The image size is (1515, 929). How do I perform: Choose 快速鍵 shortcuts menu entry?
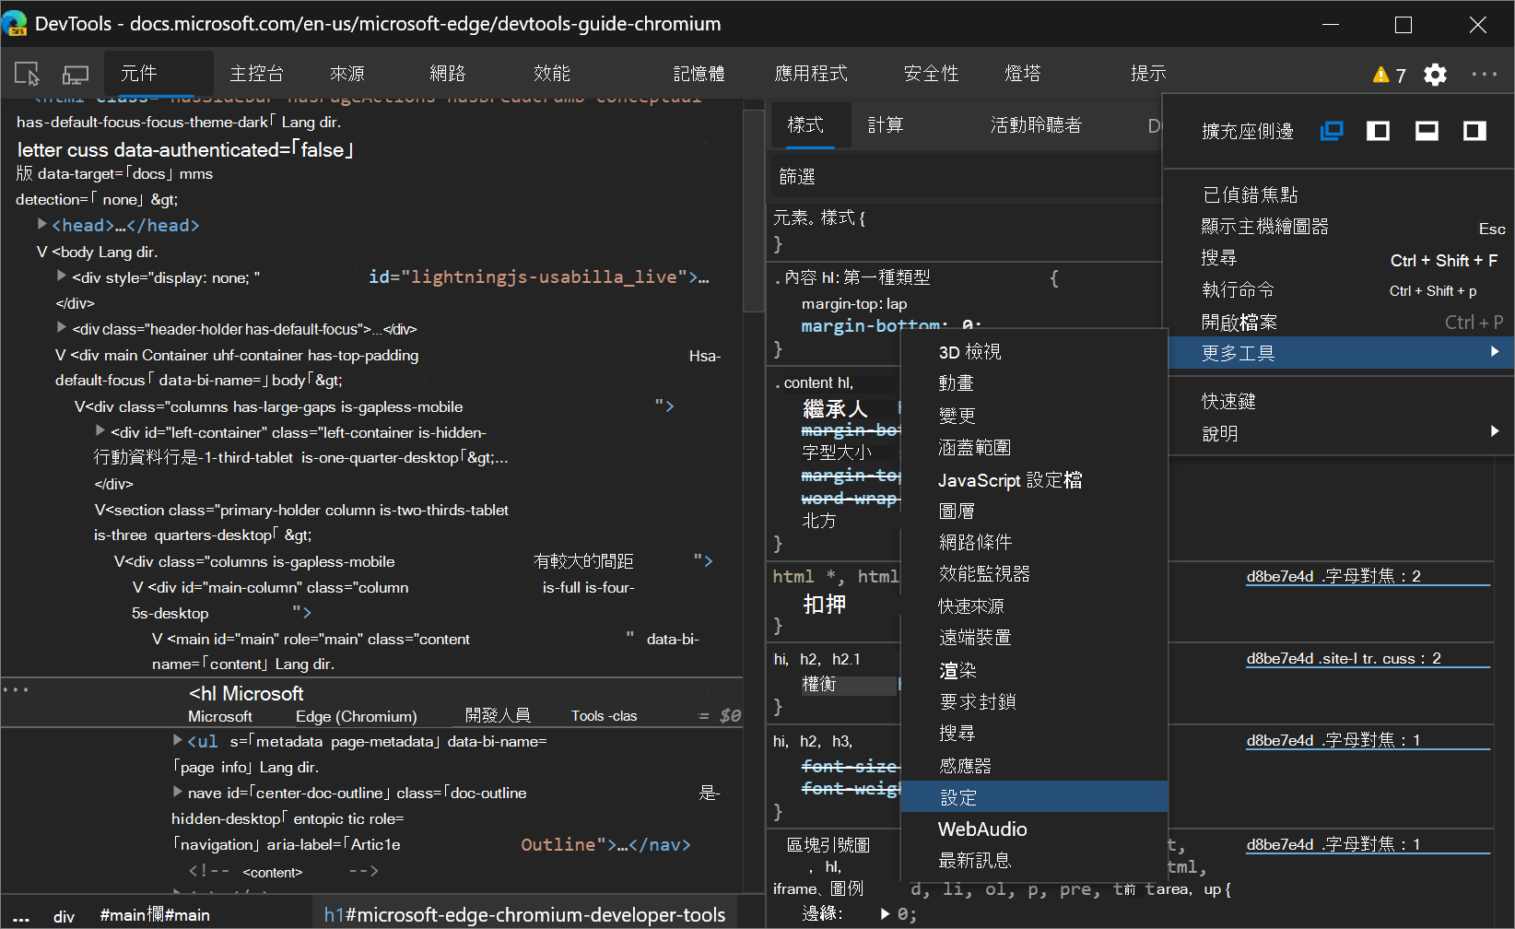point(1339,402)
